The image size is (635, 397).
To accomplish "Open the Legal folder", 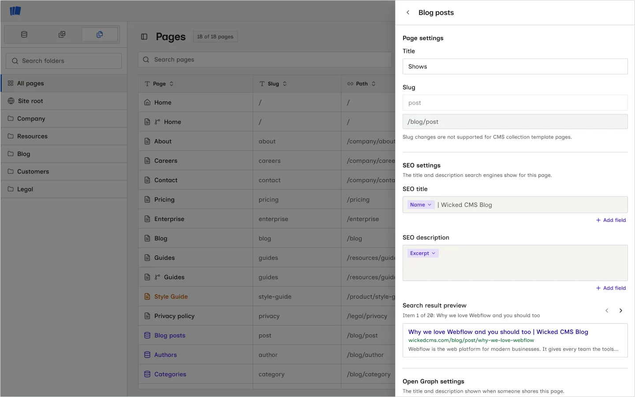I will coord(64,189).
